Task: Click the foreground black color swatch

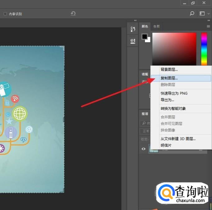Action: click(145, 37)
